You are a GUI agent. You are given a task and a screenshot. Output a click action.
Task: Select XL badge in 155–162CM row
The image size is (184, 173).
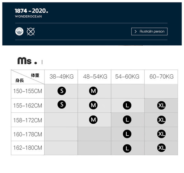coord(162,105)
